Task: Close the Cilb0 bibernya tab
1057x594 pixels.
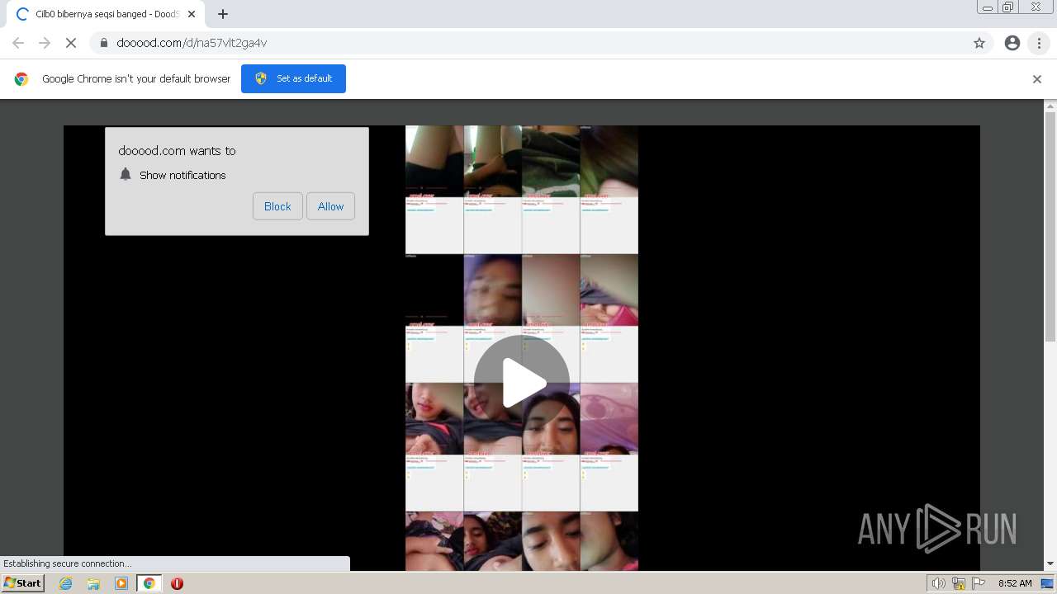Action: pyautogui.click(x=191, y=14)
